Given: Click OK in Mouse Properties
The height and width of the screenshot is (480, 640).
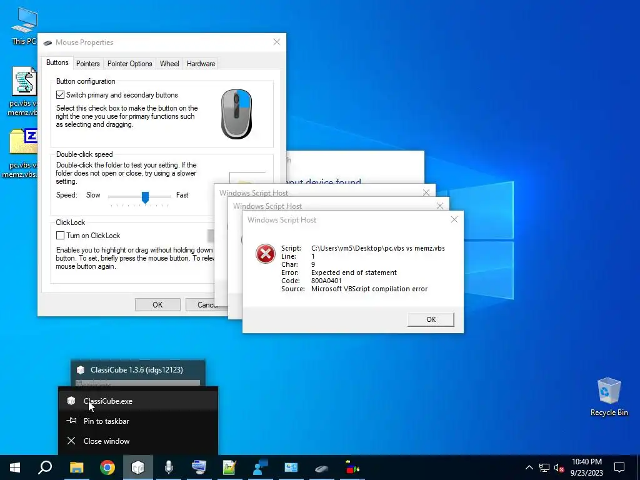Looking at the screenshot, I should 157,304.
